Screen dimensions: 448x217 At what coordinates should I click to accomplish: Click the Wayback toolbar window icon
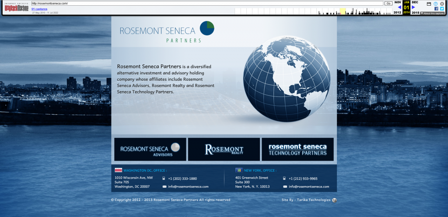point(429,3)
